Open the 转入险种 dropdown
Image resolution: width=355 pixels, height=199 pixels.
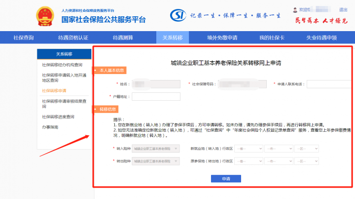pos(157,148)
